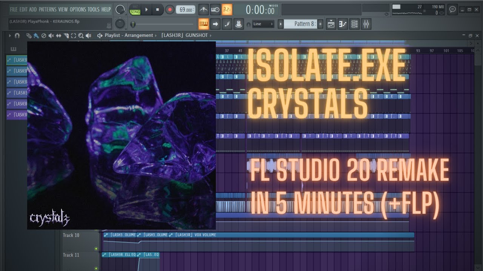Screen dimensions: 483x271
Task: Open the PATTERNS menu
Action: click(48, 9)
